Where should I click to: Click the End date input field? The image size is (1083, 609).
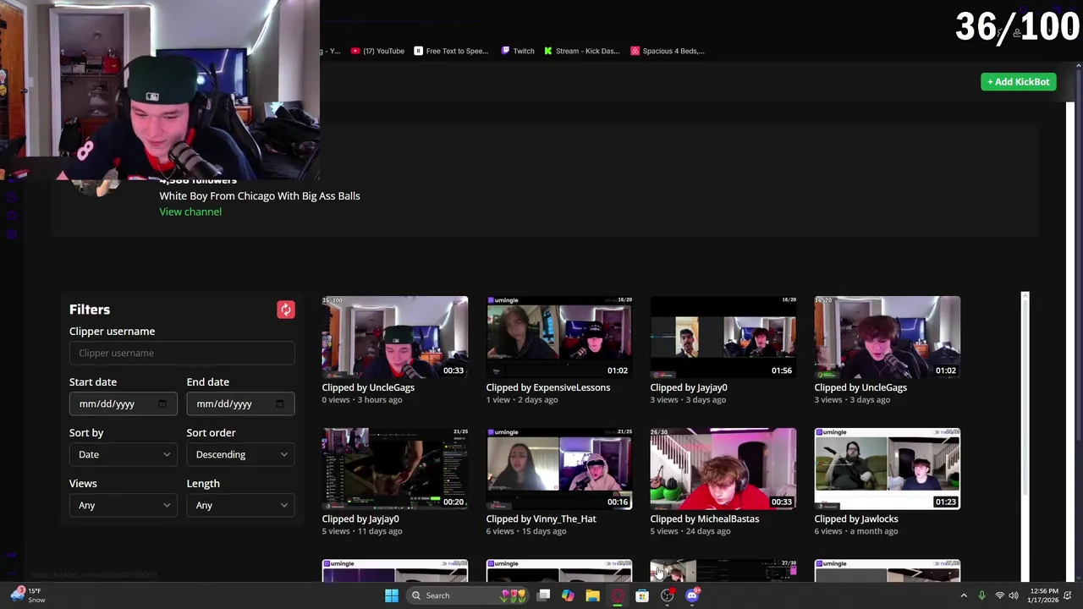point(240,403)
